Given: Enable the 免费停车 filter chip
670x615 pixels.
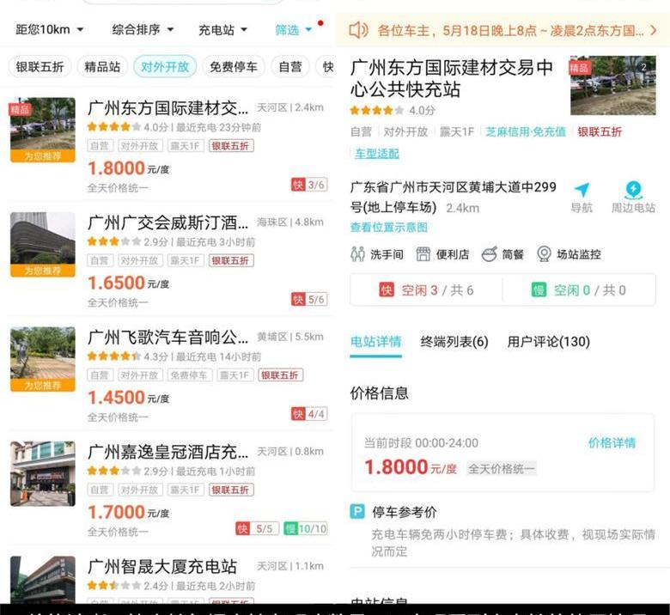Looking at the screenshot, I should [x=233, y=67].
